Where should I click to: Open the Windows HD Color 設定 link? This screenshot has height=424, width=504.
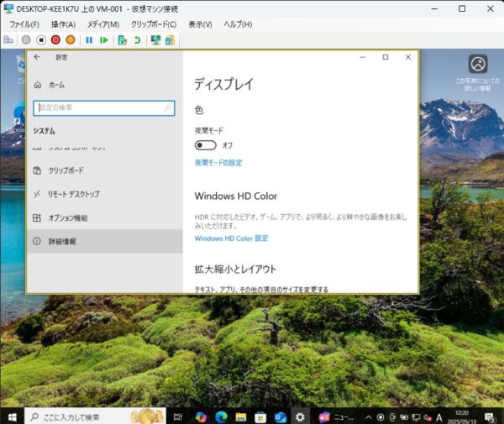[x=231, y=238]
